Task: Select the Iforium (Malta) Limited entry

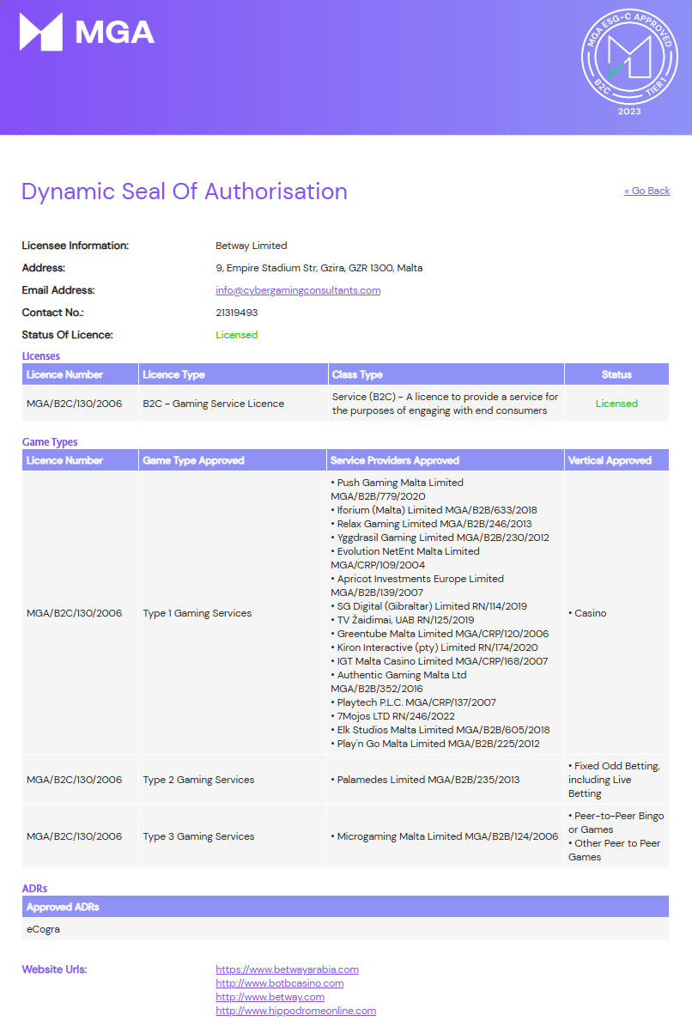Action: (x=434, y=510)
